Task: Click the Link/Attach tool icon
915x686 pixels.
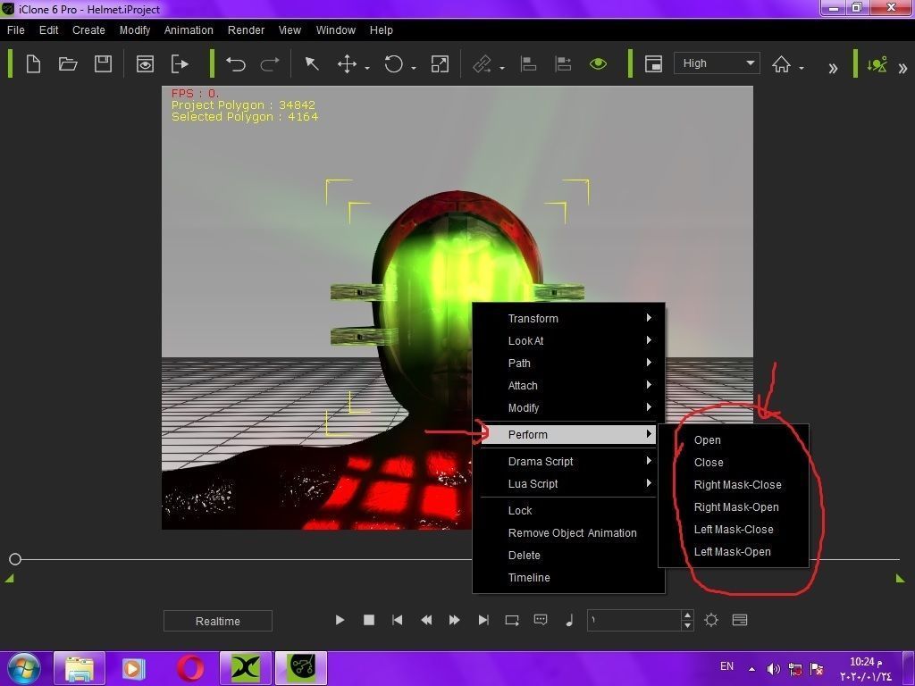Action: (x=482, y=63)
